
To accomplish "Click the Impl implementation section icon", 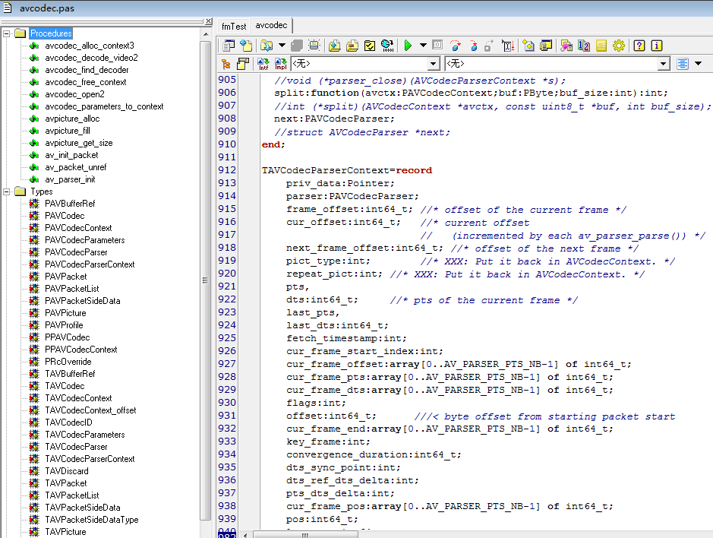I will (x=280, y=64).
